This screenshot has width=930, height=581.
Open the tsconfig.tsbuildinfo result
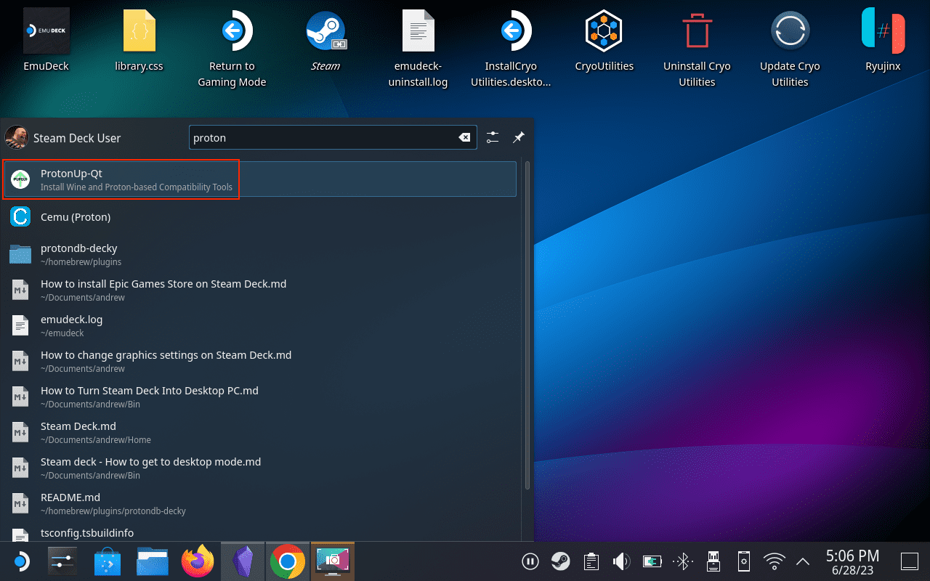pos(260,533)
